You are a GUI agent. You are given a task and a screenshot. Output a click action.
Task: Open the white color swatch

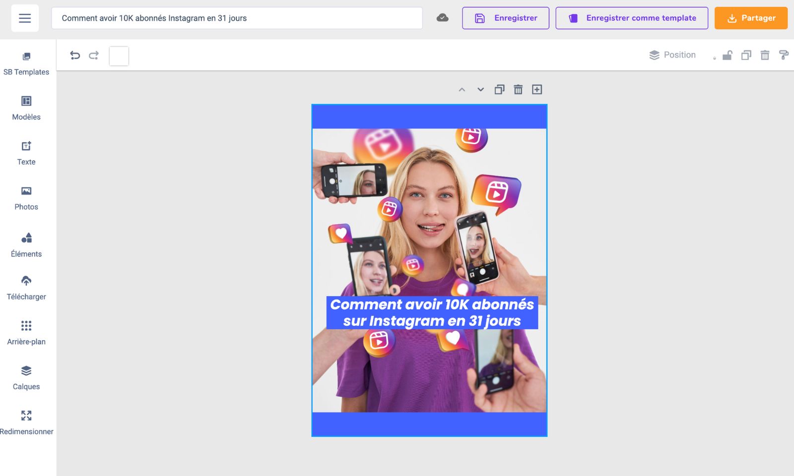click(119, 56)
